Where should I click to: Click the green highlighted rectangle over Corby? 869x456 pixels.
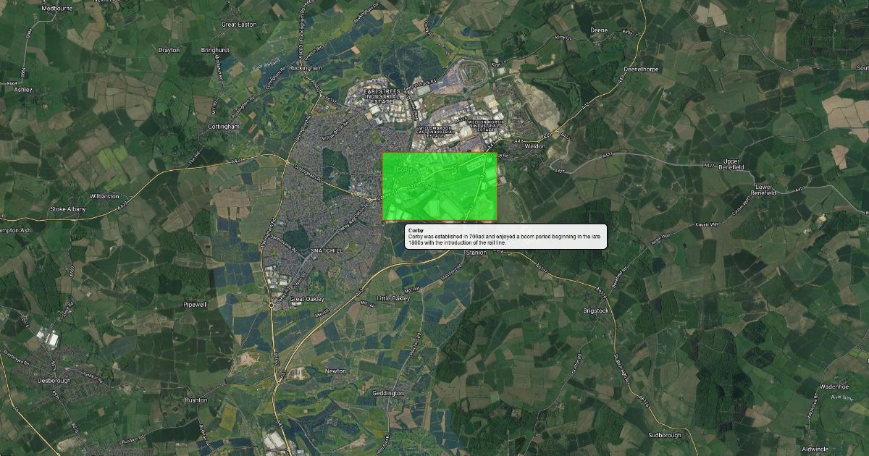click(439, 186)
